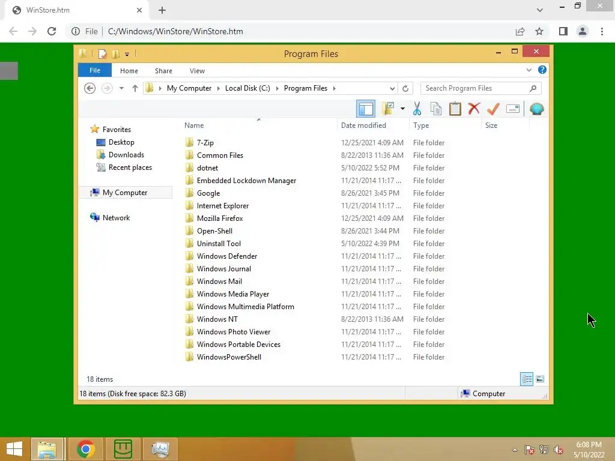Open the address bar history dropdown
This screenshot has width=615, height=461.
tap(392, 88)
